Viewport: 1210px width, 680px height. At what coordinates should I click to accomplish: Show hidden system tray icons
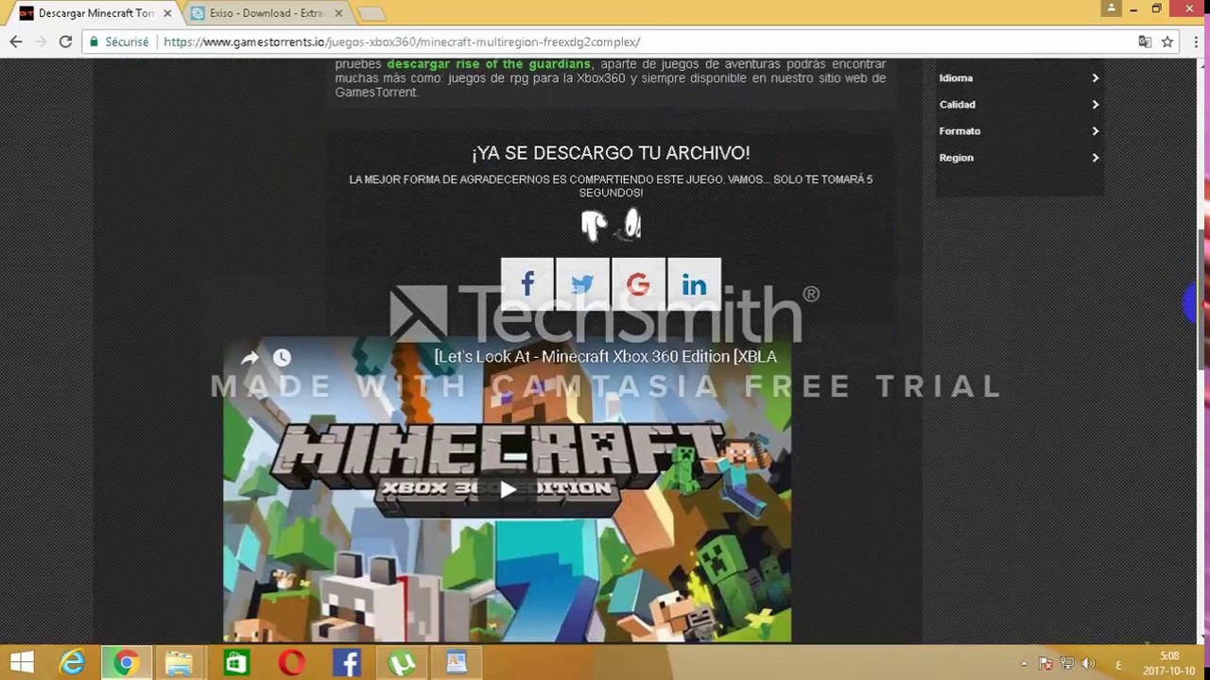point(1024,664)
